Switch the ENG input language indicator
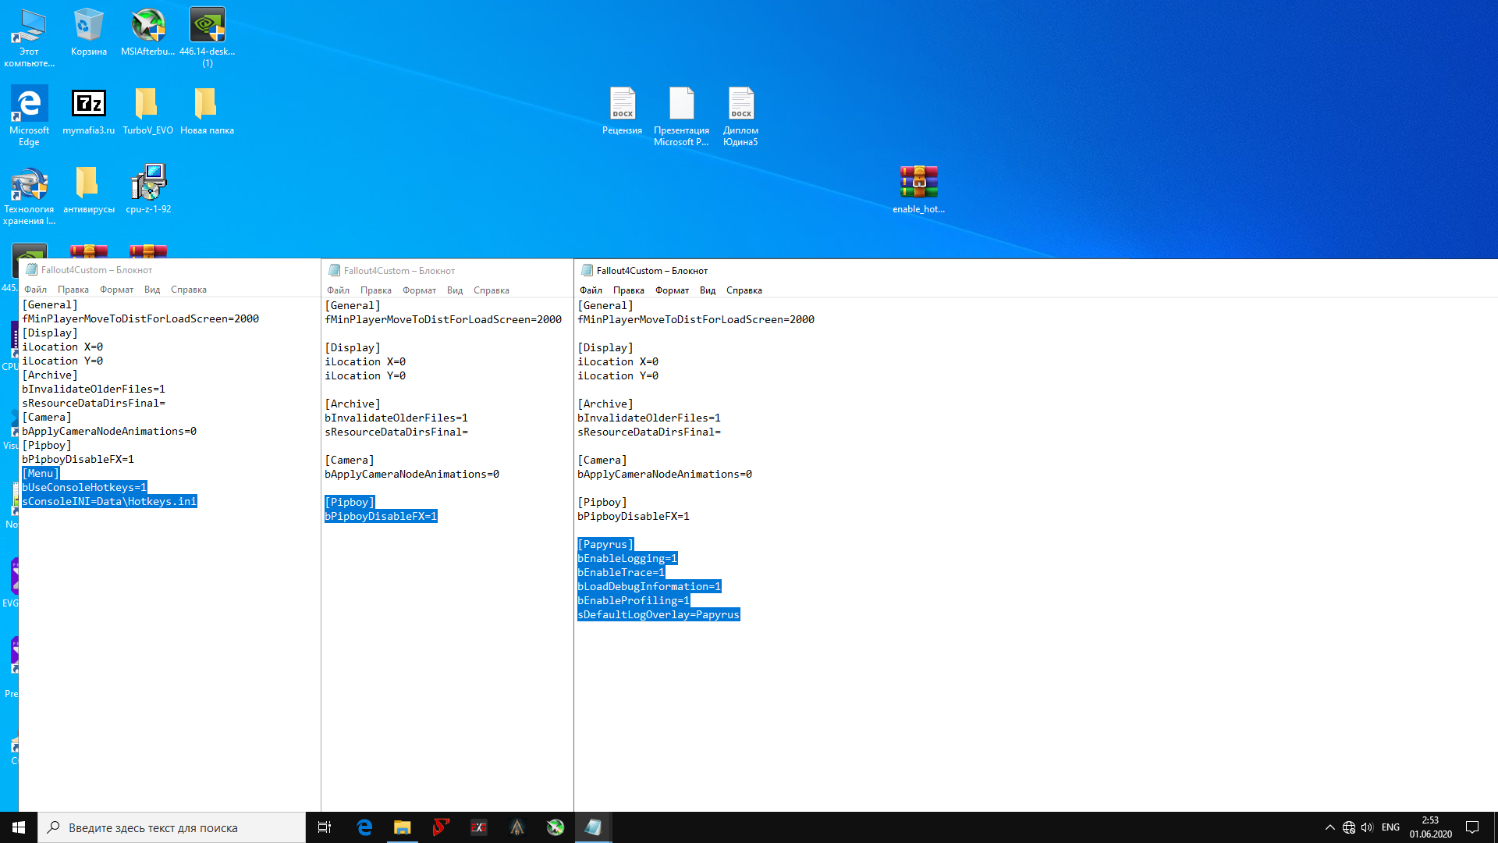 point(1390,827)
